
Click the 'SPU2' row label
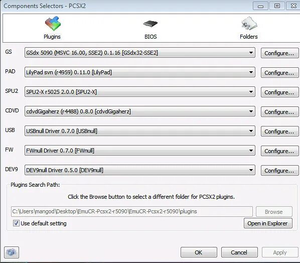point(12,91)
